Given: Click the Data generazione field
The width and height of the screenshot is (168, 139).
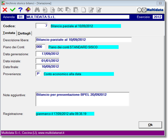Looking at the screenshot, I should [47, 54].
